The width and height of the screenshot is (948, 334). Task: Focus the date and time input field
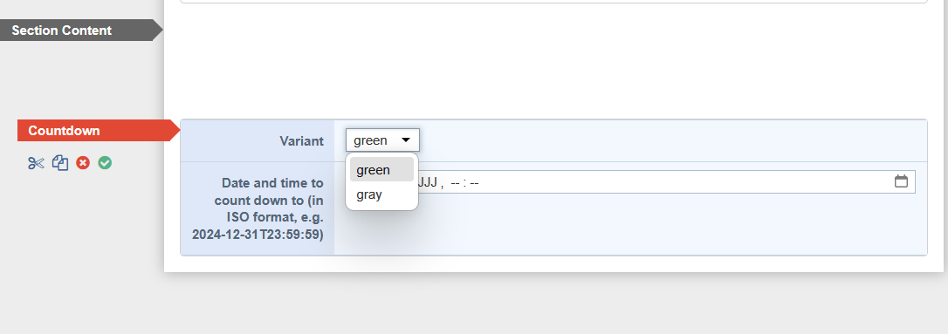pyautogui.click(x=630, y=181)
